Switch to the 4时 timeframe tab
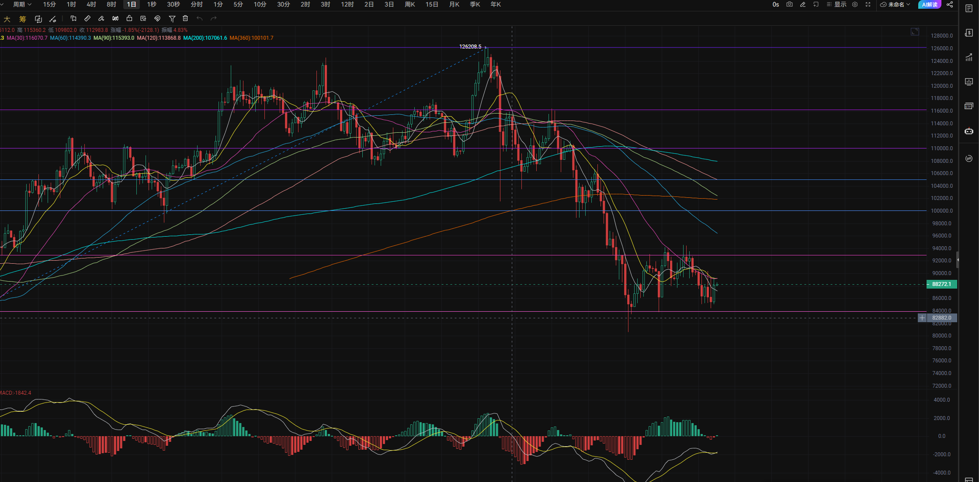This screenshot has width=979, height=482. tap(91, 4)
